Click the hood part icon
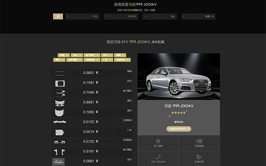The image size is (266, 166). tap(59, 113)
